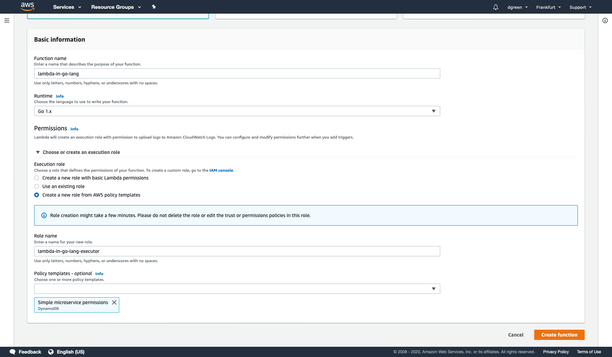Click the pin shortcuts icon

point(154,7)
